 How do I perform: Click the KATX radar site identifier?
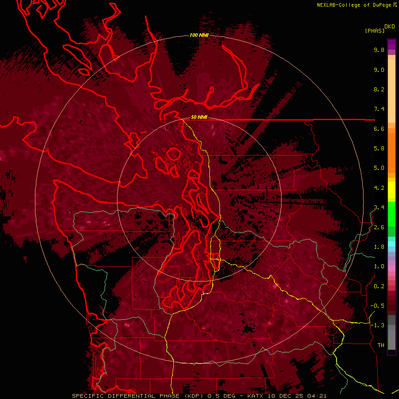[x=256, y=396]
